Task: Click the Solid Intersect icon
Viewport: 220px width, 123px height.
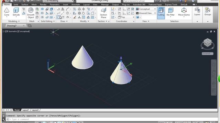Action: tap(42, 17)
